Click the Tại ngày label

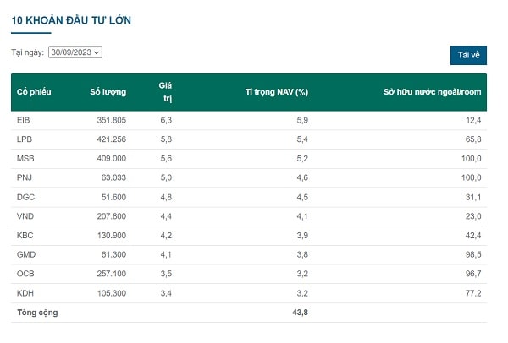[x=28, y=52]
